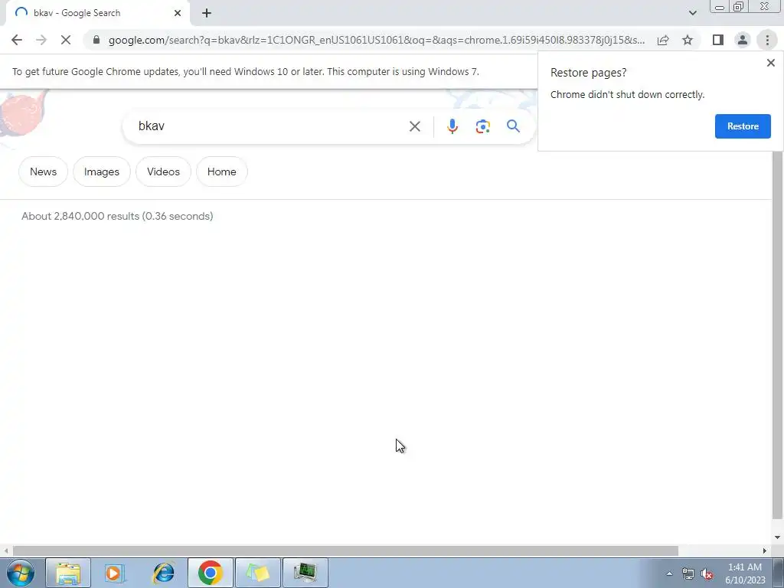Click the About 2,840,000 results text
The height and width of the screenshot is (588, 784).
coord(117,216)
